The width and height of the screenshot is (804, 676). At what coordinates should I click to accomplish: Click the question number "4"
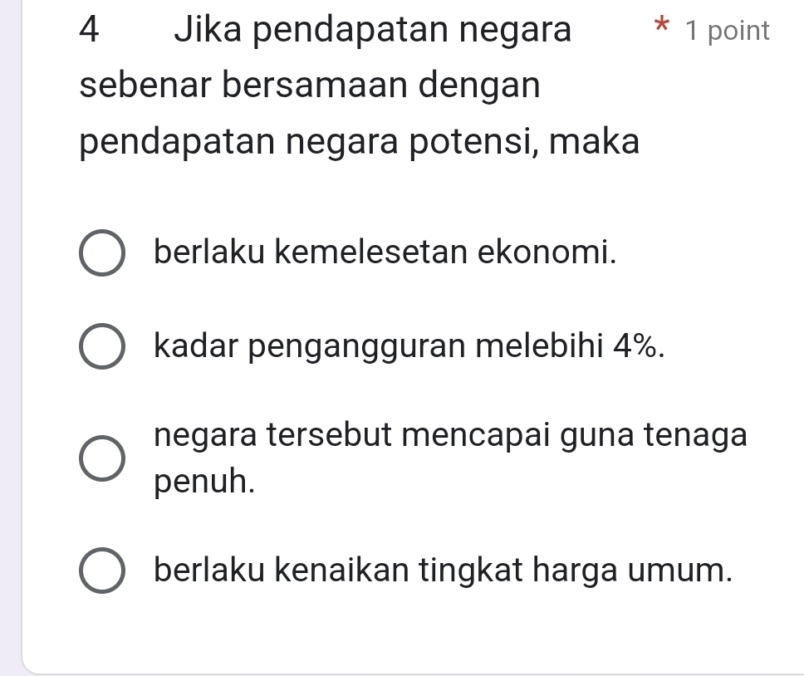tap(94, 32)
